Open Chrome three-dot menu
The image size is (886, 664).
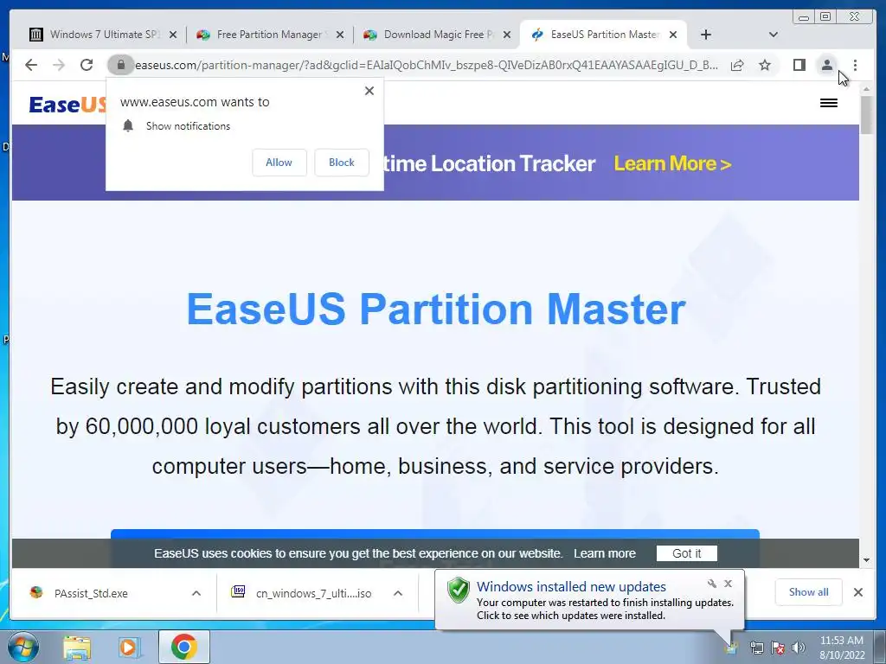(855, 65)
